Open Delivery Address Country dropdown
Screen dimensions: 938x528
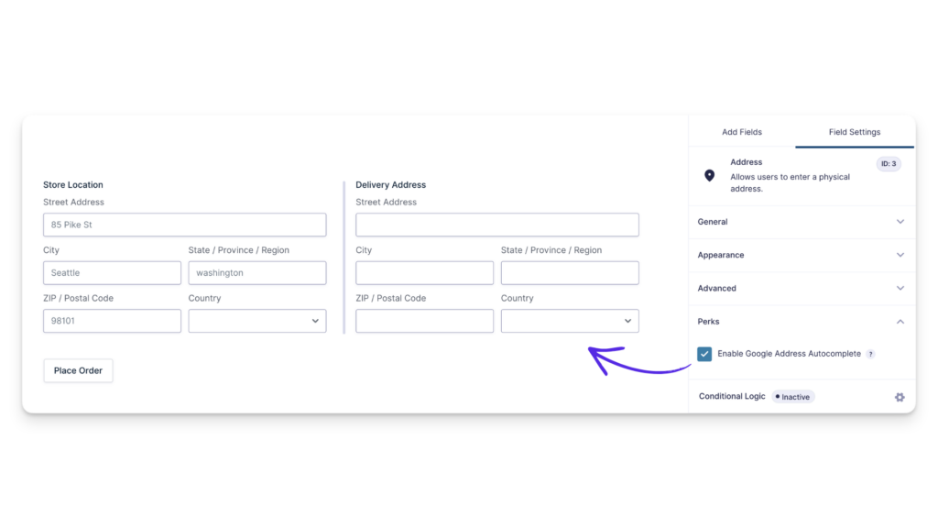(x=570, y=321)
